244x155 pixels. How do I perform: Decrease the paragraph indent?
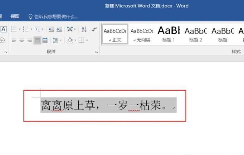point(52,29)
